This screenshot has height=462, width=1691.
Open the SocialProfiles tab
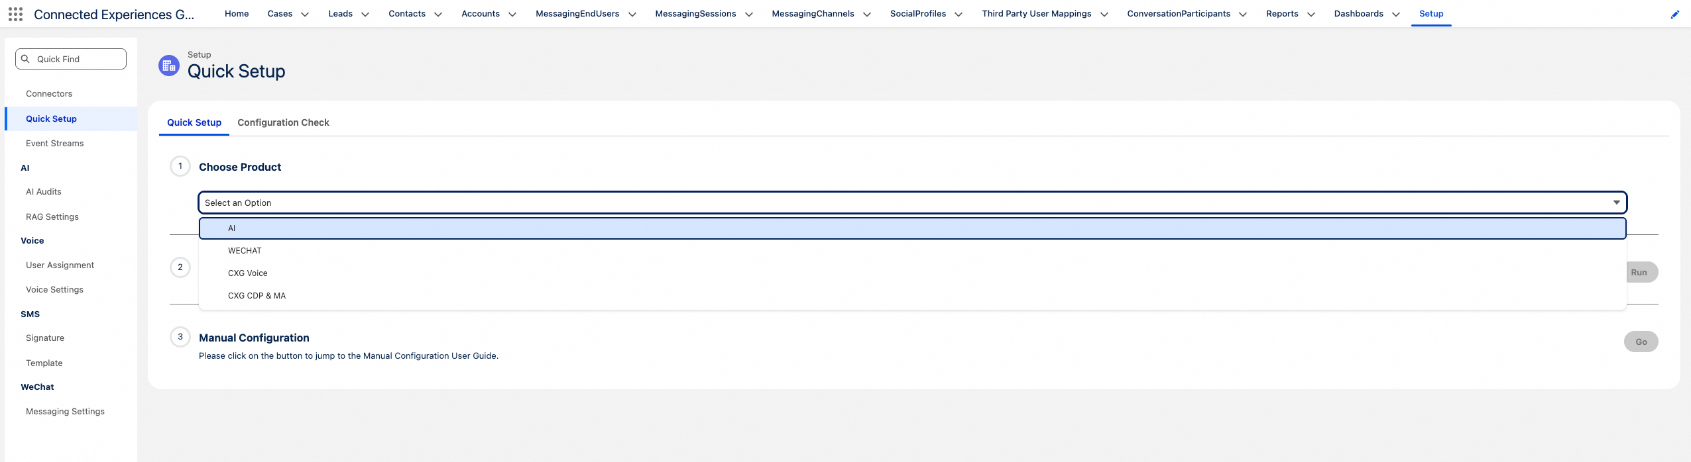tap(918, 13)
